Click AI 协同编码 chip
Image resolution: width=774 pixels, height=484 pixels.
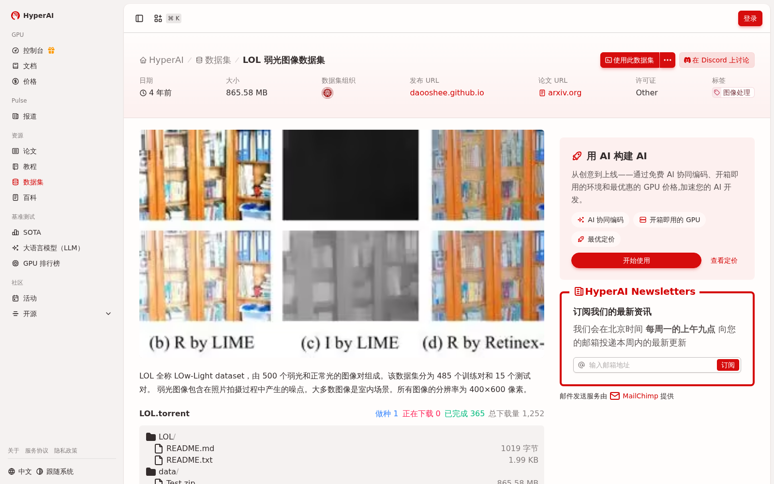pyautogui.click(x=600, y=220)
